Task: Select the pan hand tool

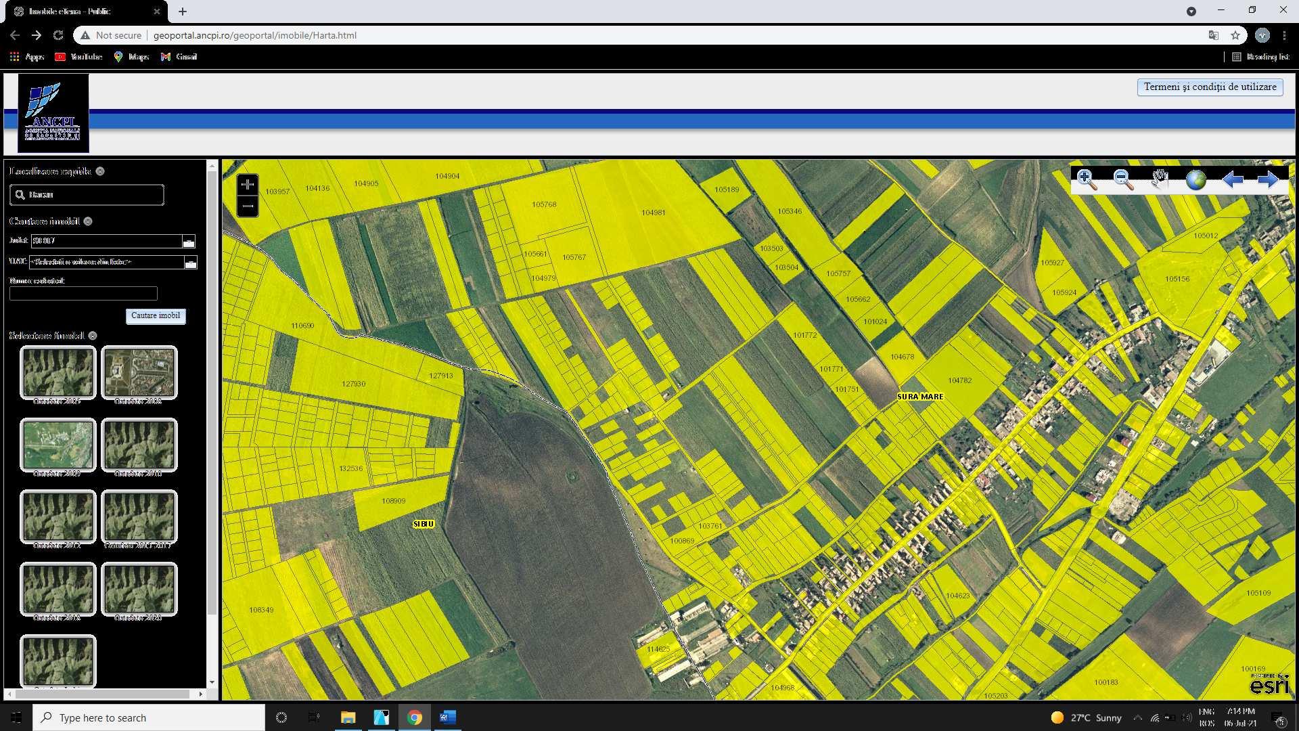Action: click(x=1160, y=180)
